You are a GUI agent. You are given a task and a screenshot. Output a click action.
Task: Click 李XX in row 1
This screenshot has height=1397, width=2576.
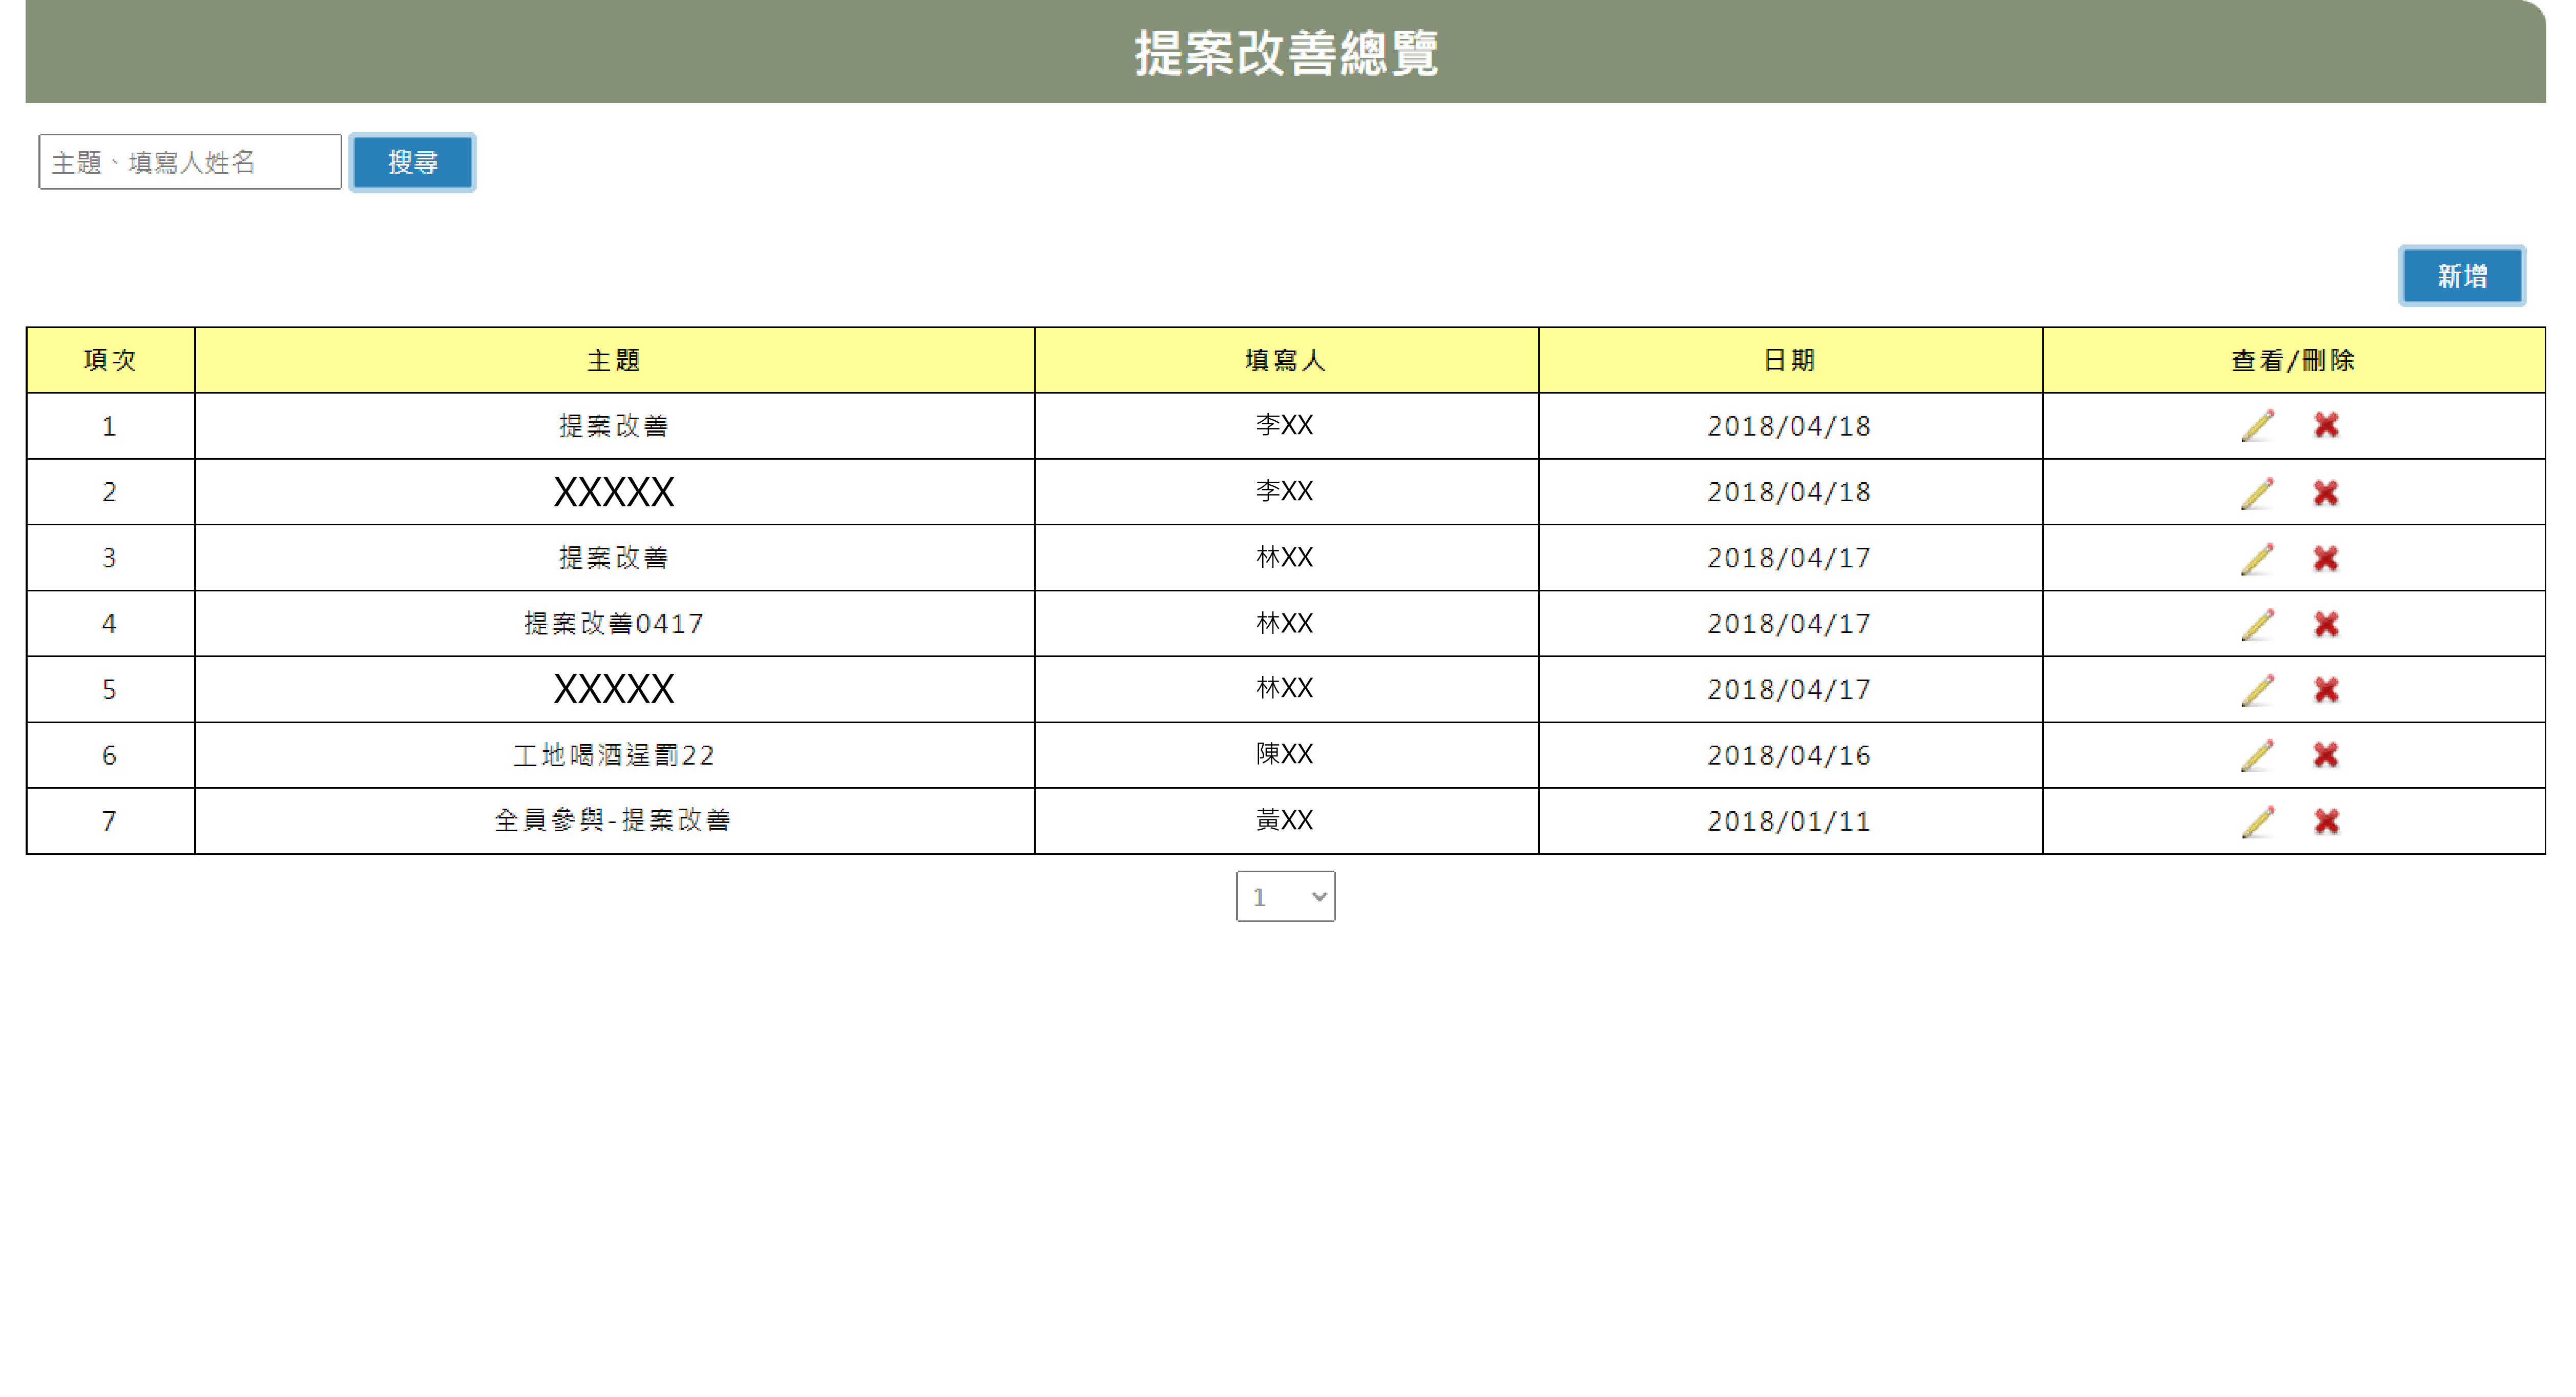(x=1285, y=425)
